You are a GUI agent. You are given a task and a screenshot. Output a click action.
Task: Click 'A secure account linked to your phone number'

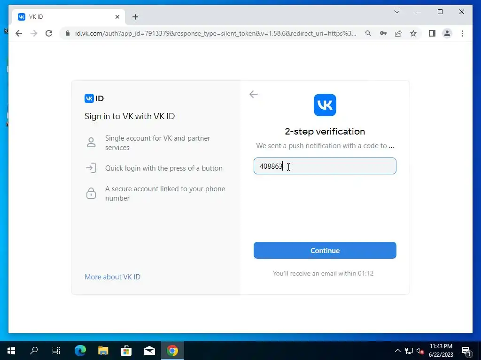click(x=165, y=194)
